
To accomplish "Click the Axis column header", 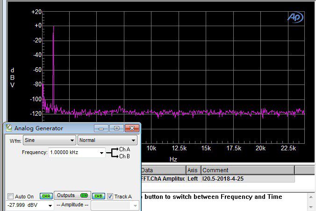I will pos(194,170).
